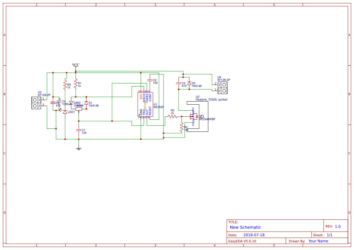The width and height of the screenshot is (354, 250).
Task: Select the U4 terminal block symbol
Action: (222, 88)
